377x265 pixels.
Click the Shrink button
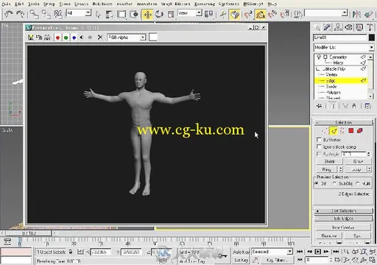click(329, 161)
